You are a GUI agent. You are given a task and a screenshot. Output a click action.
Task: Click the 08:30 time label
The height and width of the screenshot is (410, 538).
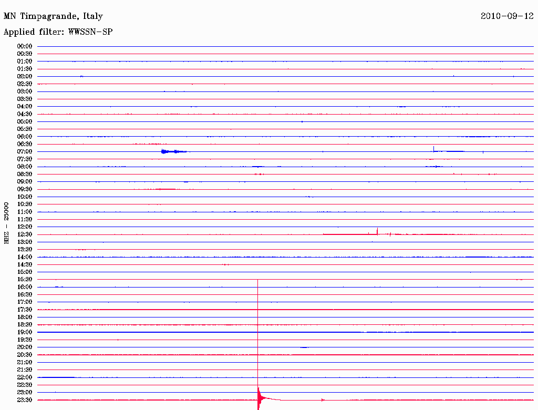tap(25, 174)
